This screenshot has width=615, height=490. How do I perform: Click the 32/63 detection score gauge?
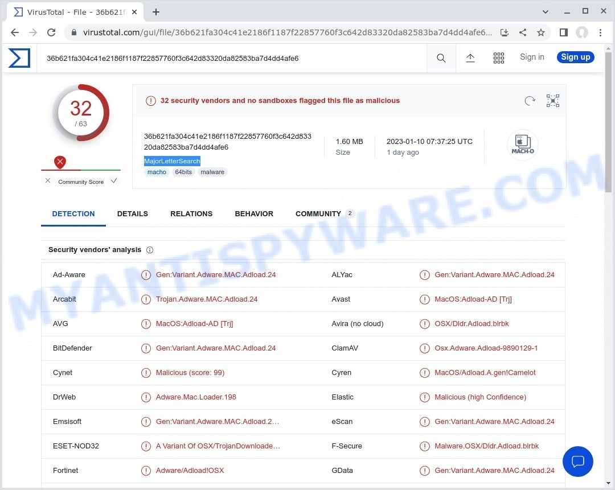coord(81,113)
